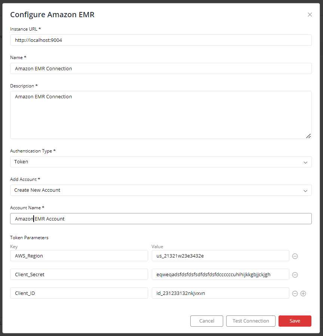Remove the Client_Secret token parameter row
The width and height of the screenshot is (323, 336).
click(295, 275)
